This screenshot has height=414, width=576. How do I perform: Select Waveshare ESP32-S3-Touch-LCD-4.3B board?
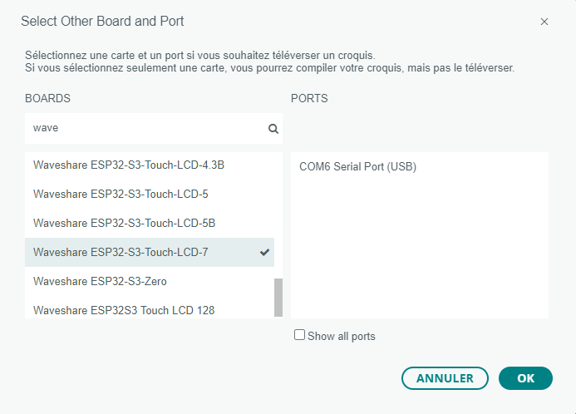click(150, 165)
